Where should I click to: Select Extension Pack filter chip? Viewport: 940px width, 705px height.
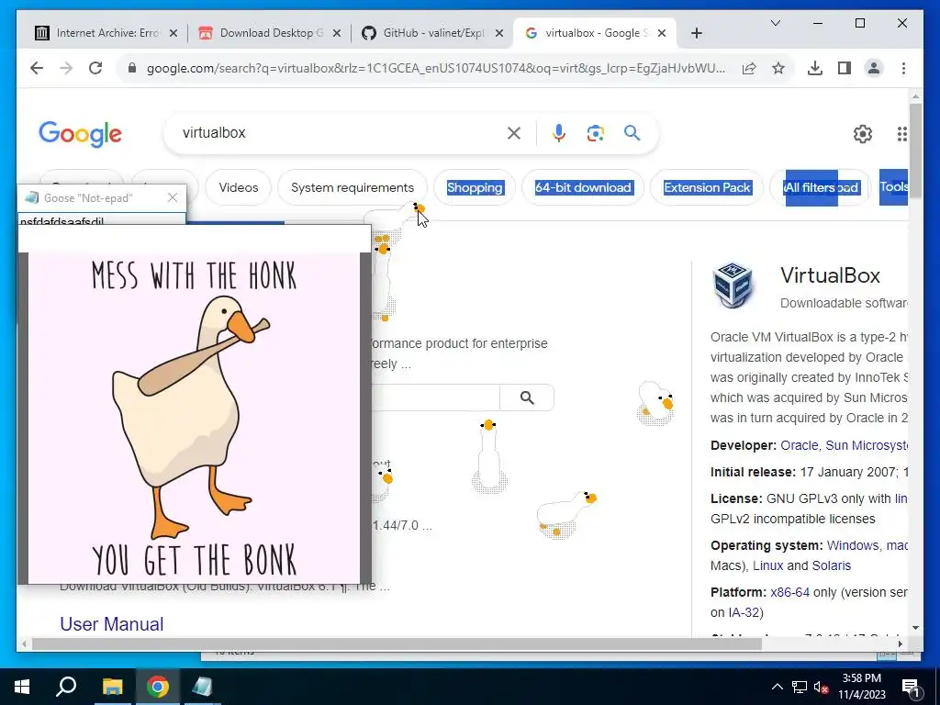[707, 187]
